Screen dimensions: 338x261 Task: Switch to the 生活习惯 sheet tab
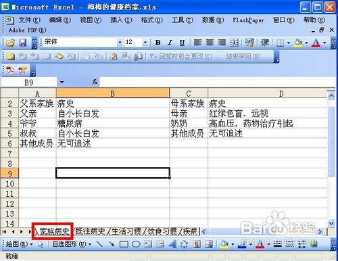pyautogui.click(x=126, y=231)
